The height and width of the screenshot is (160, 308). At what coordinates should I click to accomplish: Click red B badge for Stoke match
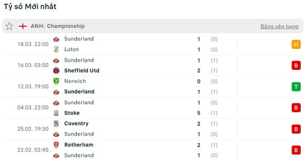(296, 108)
